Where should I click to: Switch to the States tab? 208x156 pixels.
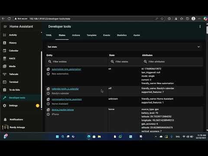point(62,35)
